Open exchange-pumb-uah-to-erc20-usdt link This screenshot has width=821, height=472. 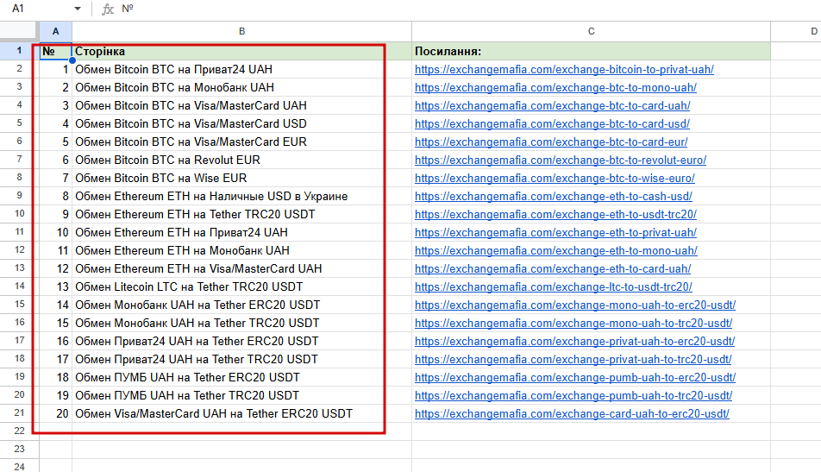pos(575,378)
